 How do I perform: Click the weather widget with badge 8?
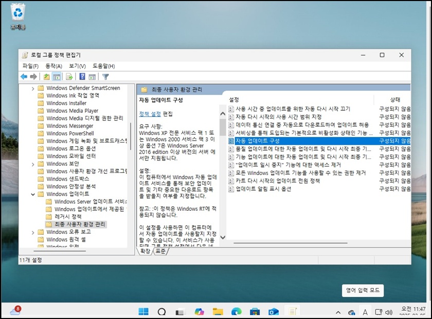pos(15,310)
